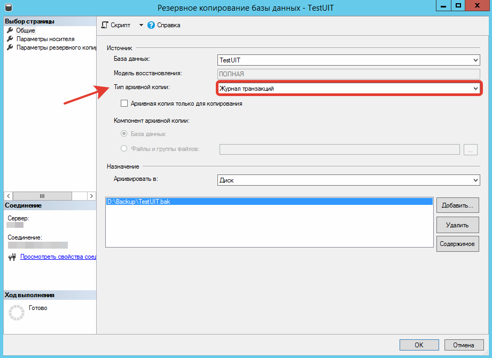Click wrench icon next to Общие page
The height and width of the screenshot is (358, 492).
(10, 30)
